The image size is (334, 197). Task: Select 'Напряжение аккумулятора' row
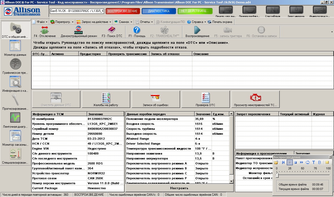click(x=177, y=158)
